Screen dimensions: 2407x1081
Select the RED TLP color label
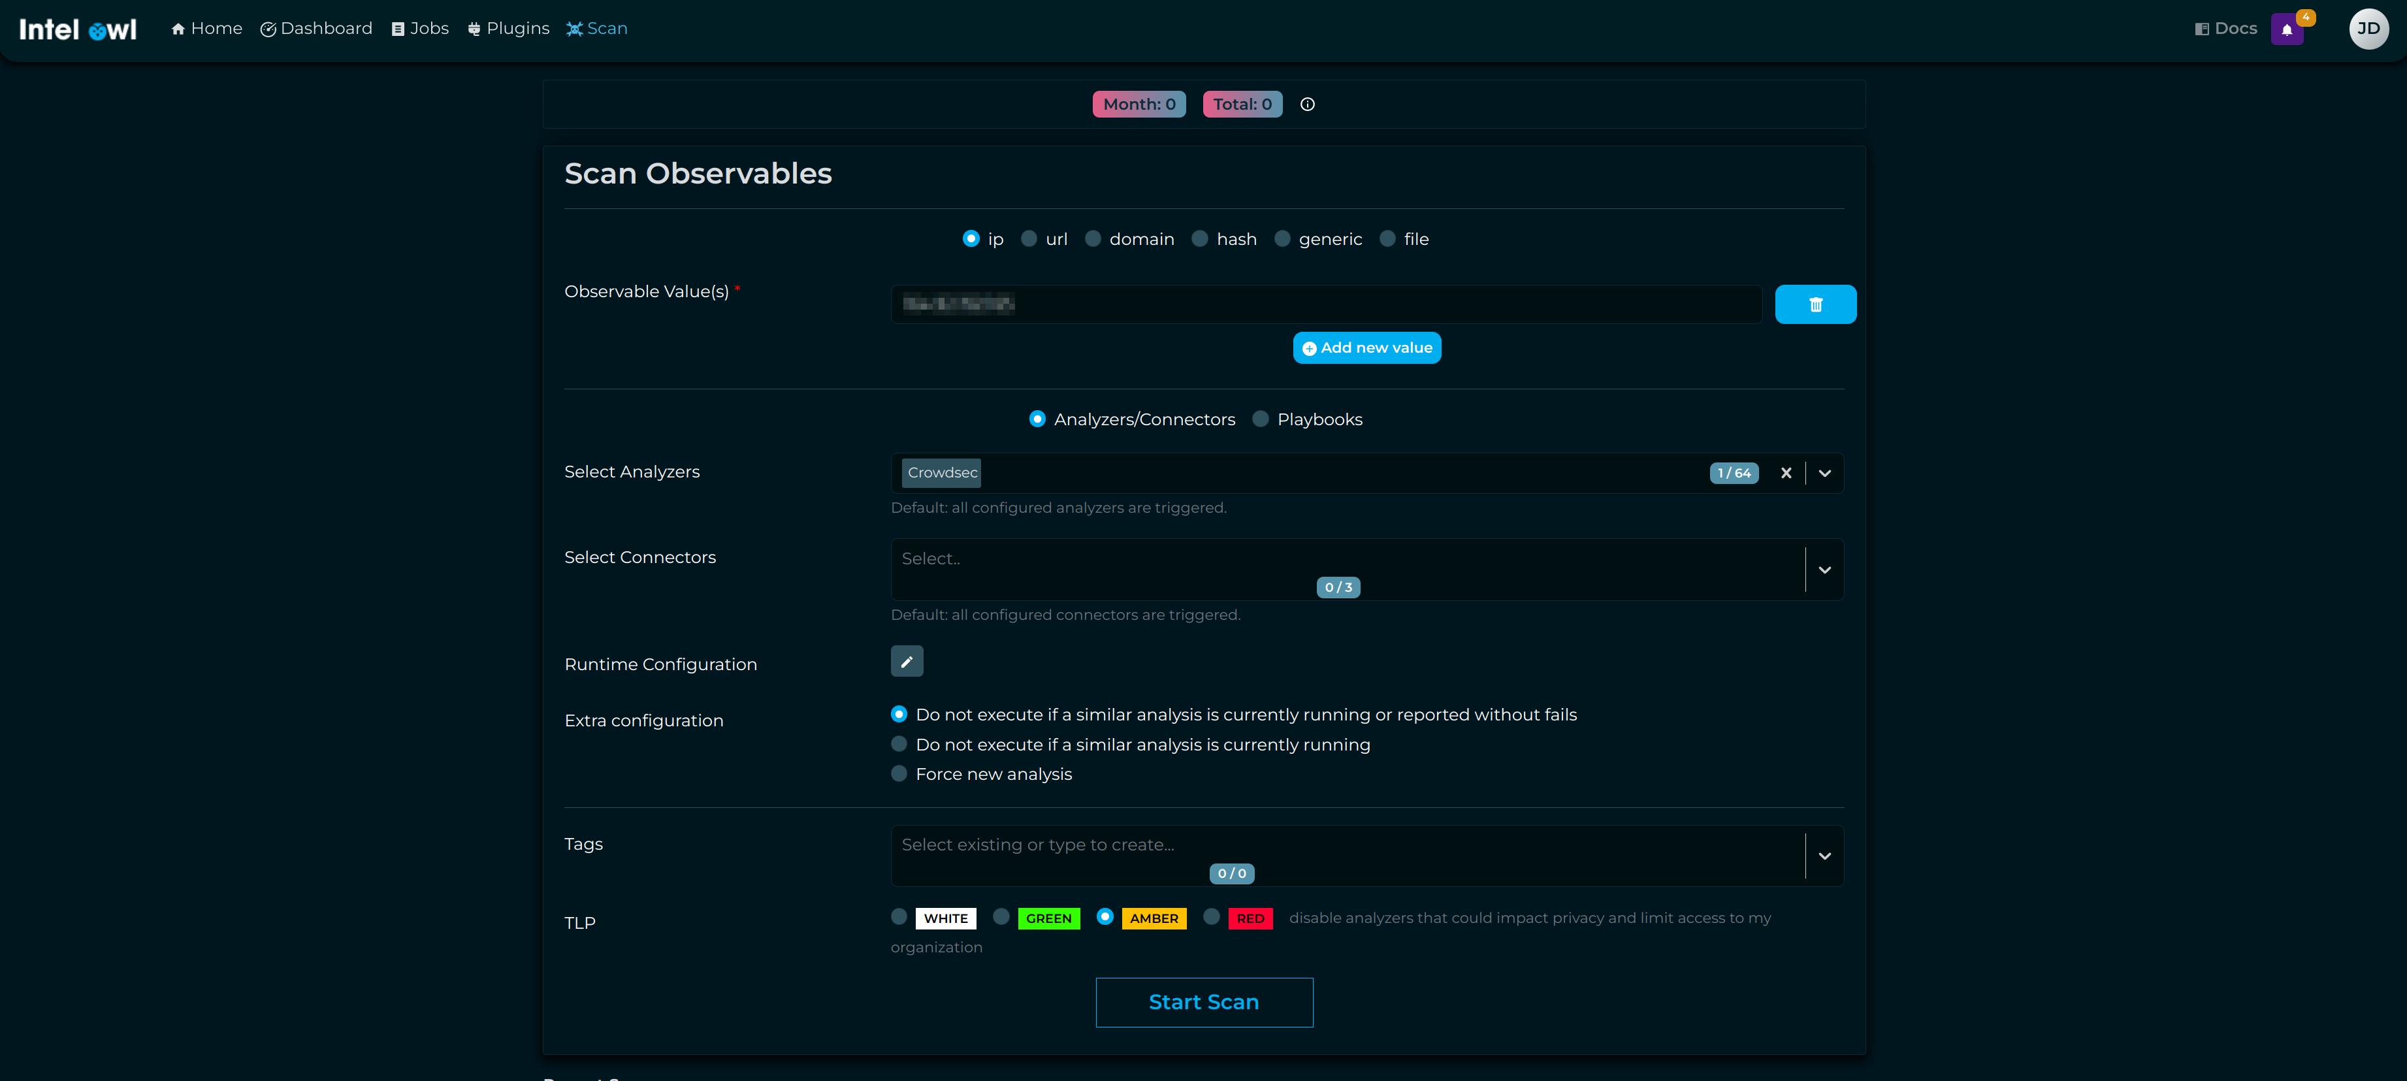pyautogui.click(x=1250, y=918)
